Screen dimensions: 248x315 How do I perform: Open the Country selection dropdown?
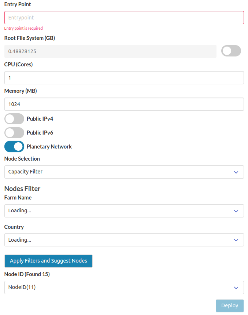(x=124, y=240)
